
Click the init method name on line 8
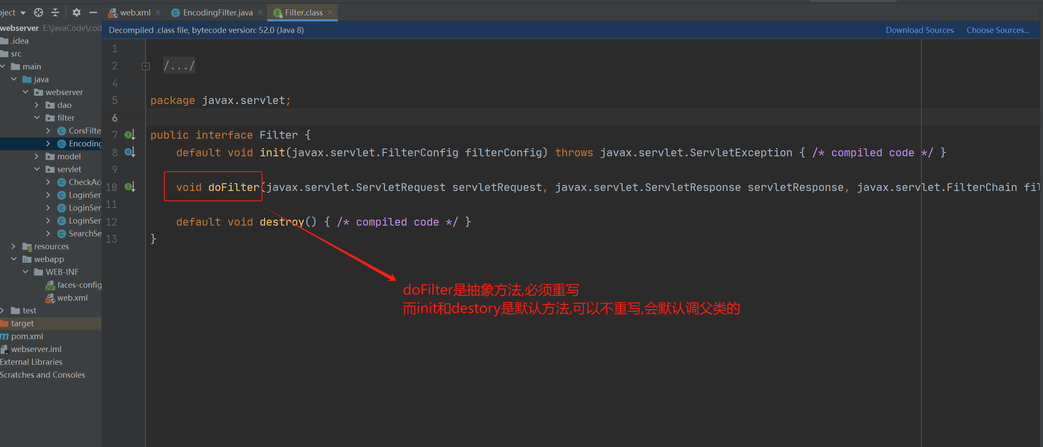coord(272,152)
